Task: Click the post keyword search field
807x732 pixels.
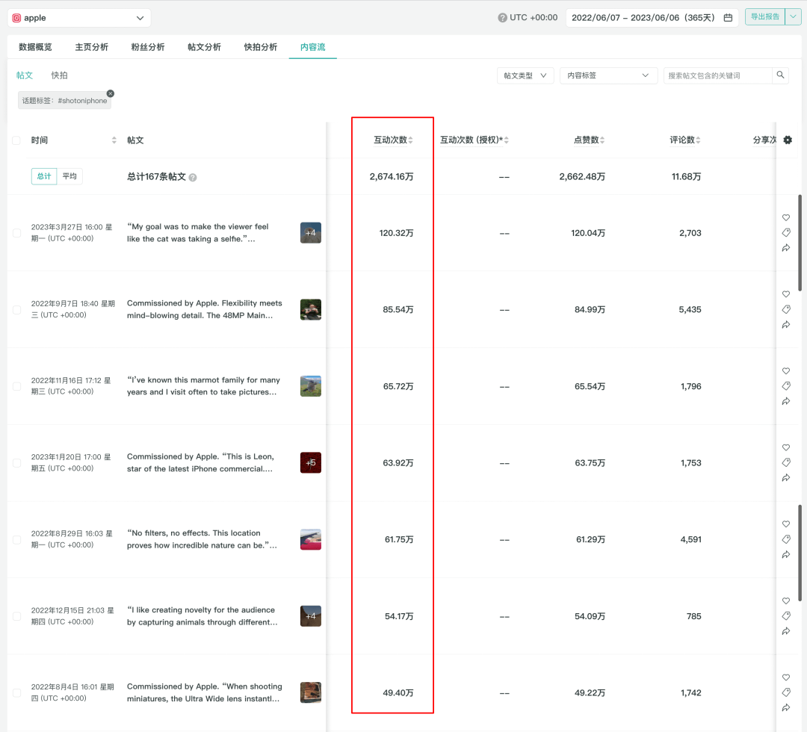Action: coord(717,75)
